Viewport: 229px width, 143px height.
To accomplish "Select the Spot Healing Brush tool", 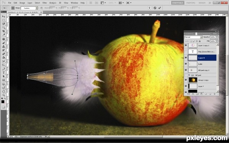I will [x=3, y=39].
